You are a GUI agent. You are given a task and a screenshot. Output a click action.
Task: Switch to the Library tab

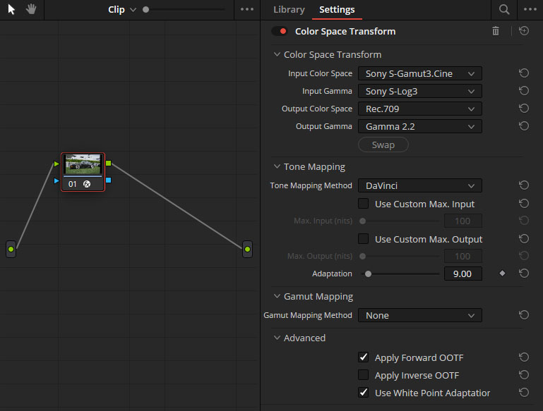289,10
